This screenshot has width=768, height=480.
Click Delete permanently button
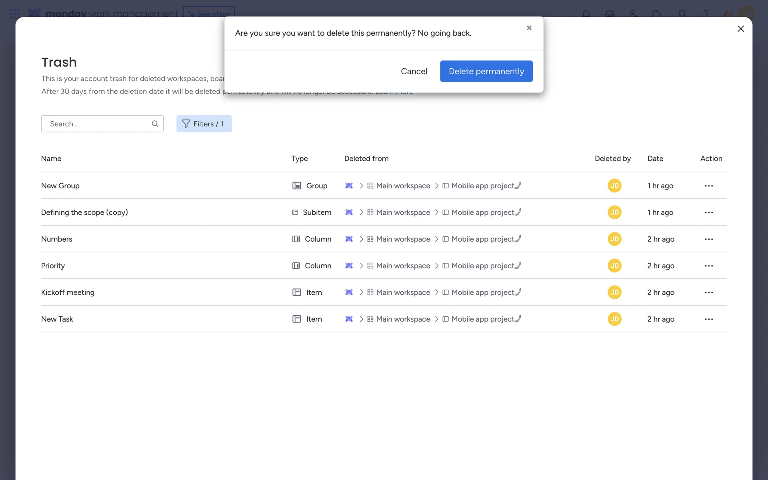coord(486,71)
